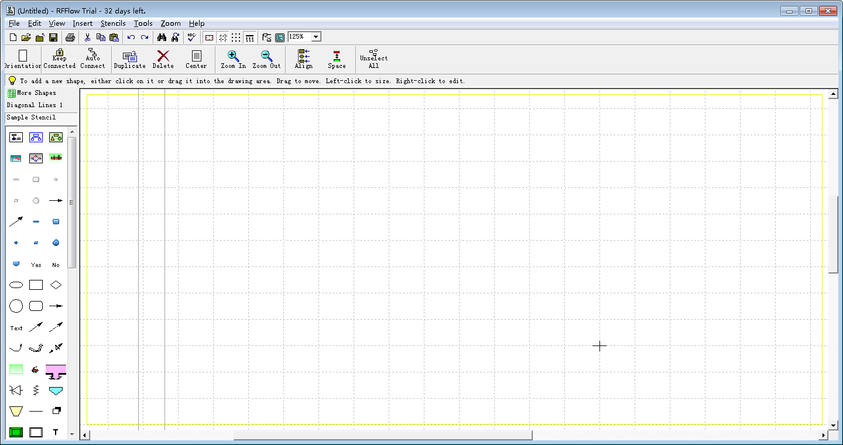Select the curved arrow shape in stencil
Viewport: 843px width, 445px height.
coord(16,348)
